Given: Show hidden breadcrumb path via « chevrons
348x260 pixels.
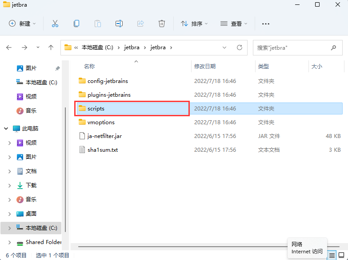Looking at the screenshot, I should coord(76,47).
